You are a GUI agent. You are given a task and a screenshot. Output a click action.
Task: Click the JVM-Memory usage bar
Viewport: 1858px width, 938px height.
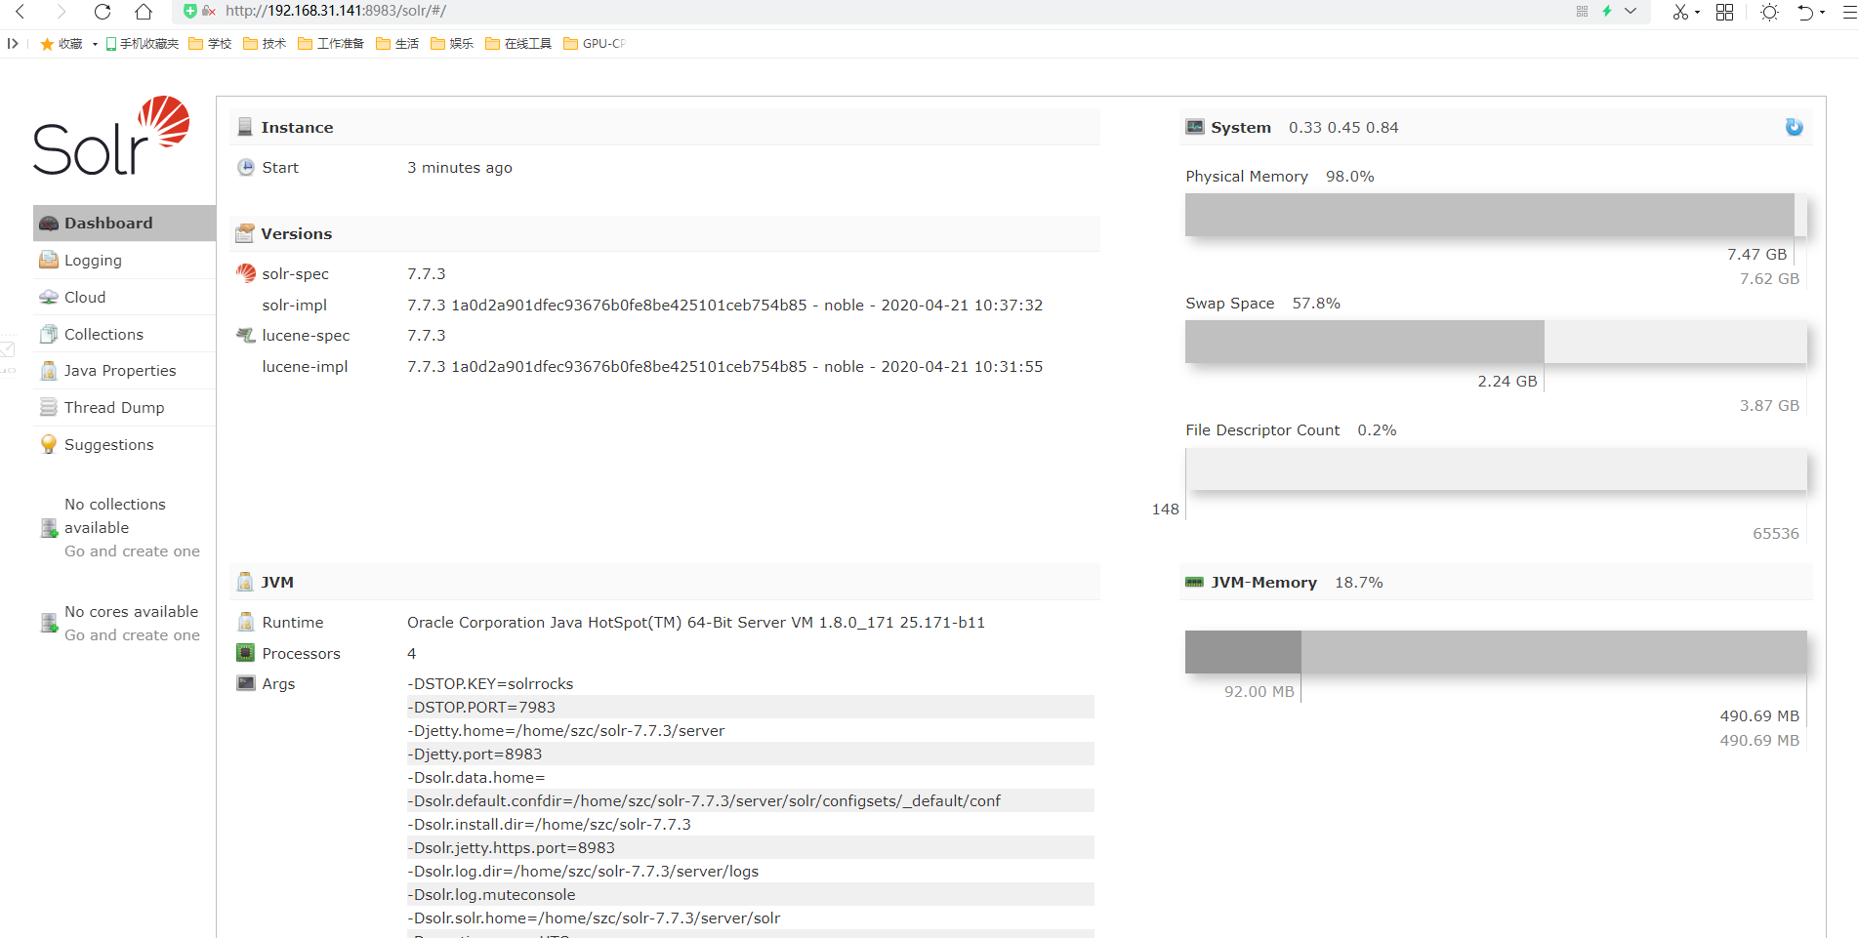coord(1496,652)
